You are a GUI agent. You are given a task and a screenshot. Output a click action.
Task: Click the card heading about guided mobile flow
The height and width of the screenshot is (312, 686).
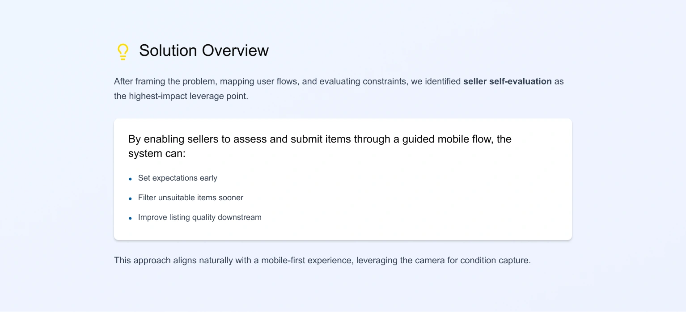(320, 146)
